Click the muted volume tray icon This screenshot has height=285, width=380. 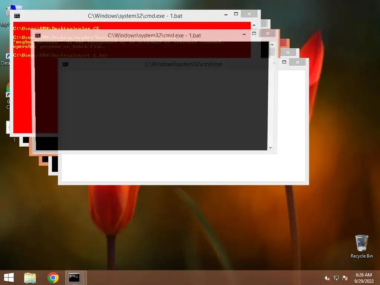click(x=327, y=278)
